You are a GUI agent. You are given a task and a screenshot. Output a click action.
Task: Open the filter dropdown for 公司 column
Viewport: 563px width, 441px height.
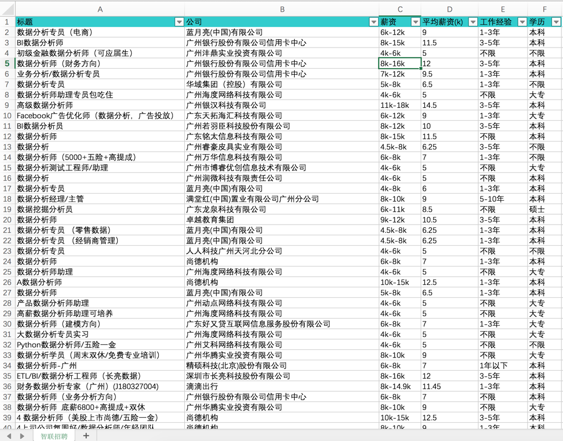[x=373, y=22]
